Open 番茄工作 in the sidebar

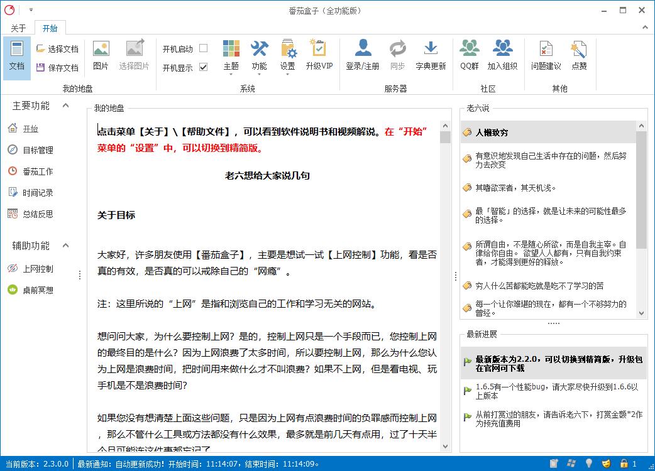click(38, 171)
